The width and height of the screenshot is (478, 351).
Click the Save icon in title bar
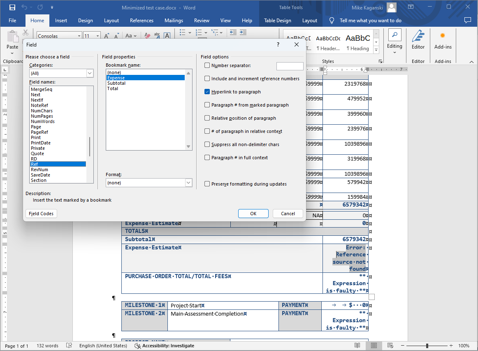pos(12,7)
